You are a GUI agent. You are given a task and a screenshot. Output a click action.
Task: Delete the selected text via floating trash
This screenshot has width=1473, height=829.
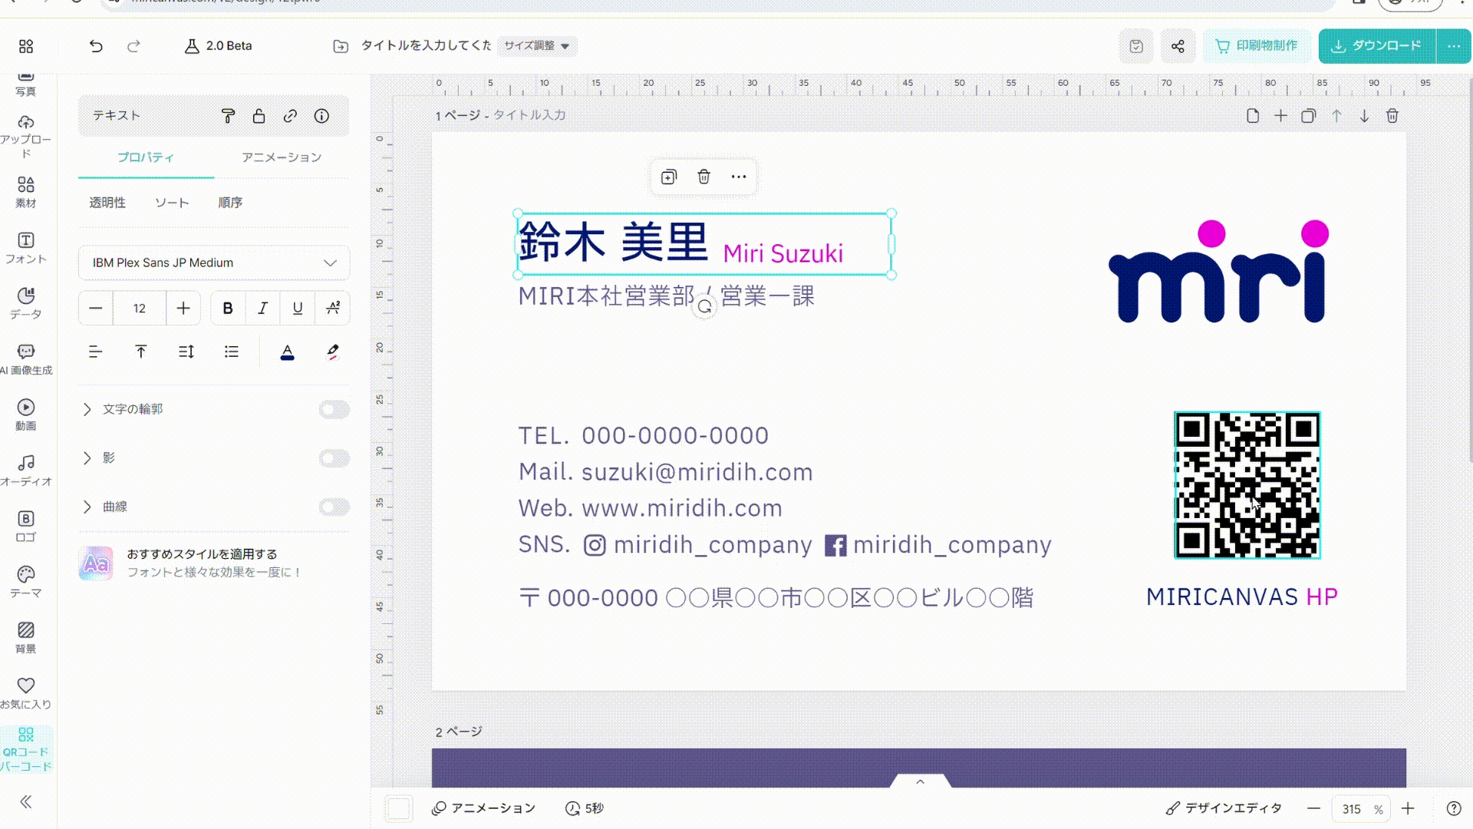[x=704, y=177]
